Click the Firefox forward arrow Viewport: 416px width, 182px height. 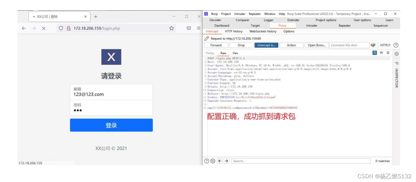(34, 28)
